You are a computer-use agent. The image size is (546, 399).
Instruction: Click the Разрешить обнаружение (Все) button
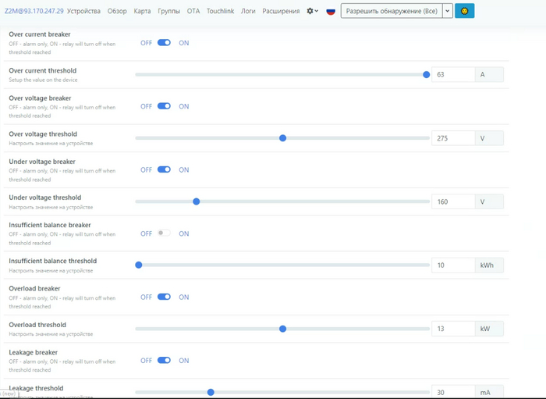point(391,11)
